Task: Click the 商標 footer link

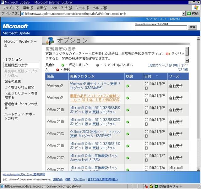Action: click(68, 179)
